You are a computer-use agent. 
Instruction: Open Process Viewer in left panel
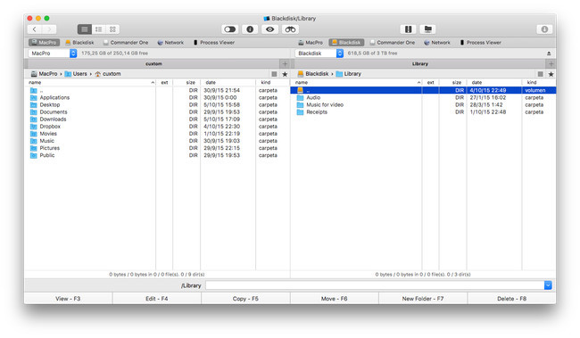214,43
